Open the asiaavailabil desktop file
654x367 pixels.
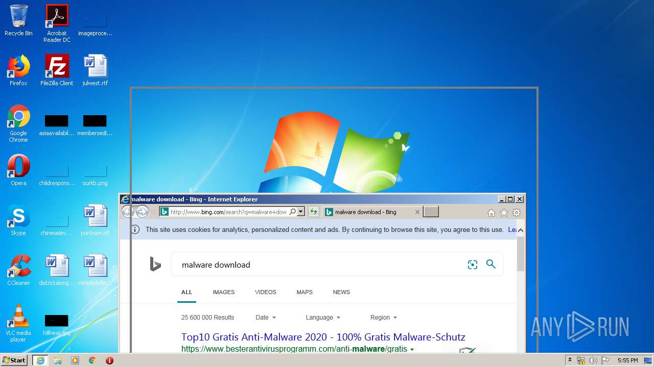[x=57, y=125]
